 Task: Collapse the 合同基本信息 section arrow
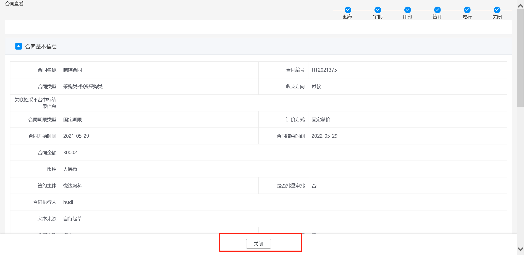[x=19, y=46]
